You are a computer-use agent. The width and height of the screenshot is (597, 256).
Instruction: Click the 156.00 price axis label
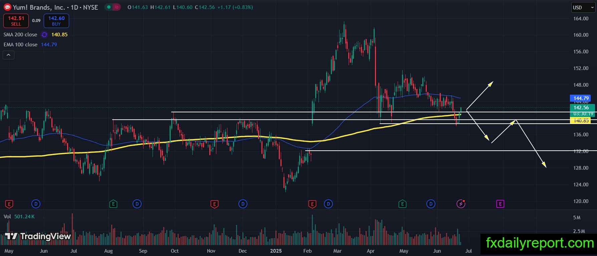click(581, 52)
